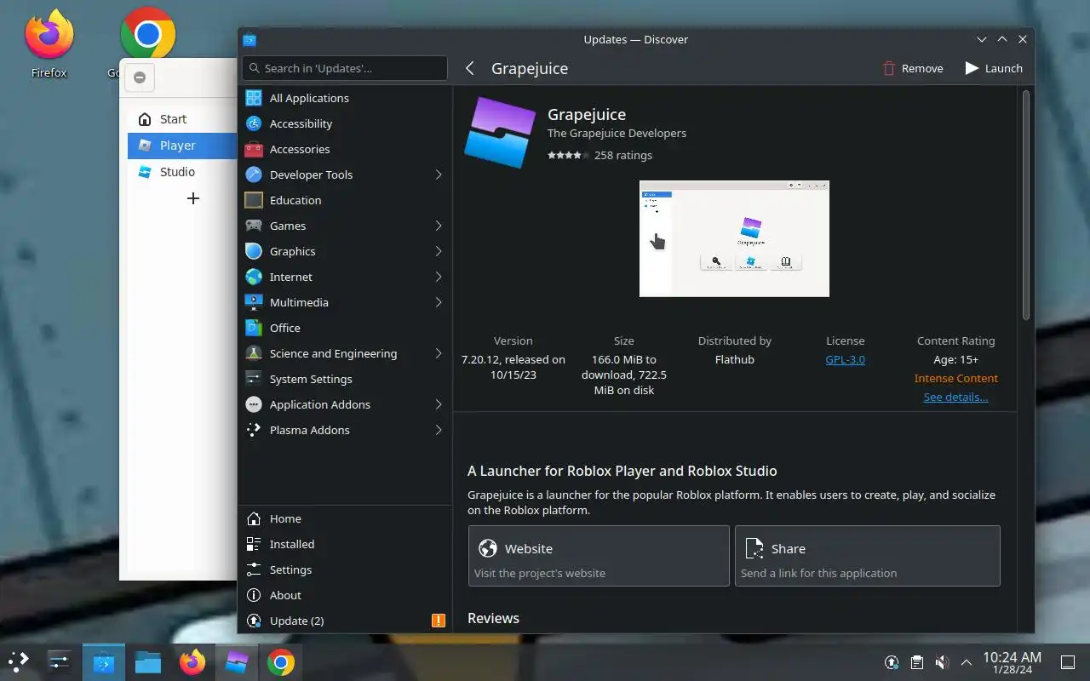Open the Grapejuice screenshot thumbnail
Screen dimensions: 1090x681
point(734,238)
